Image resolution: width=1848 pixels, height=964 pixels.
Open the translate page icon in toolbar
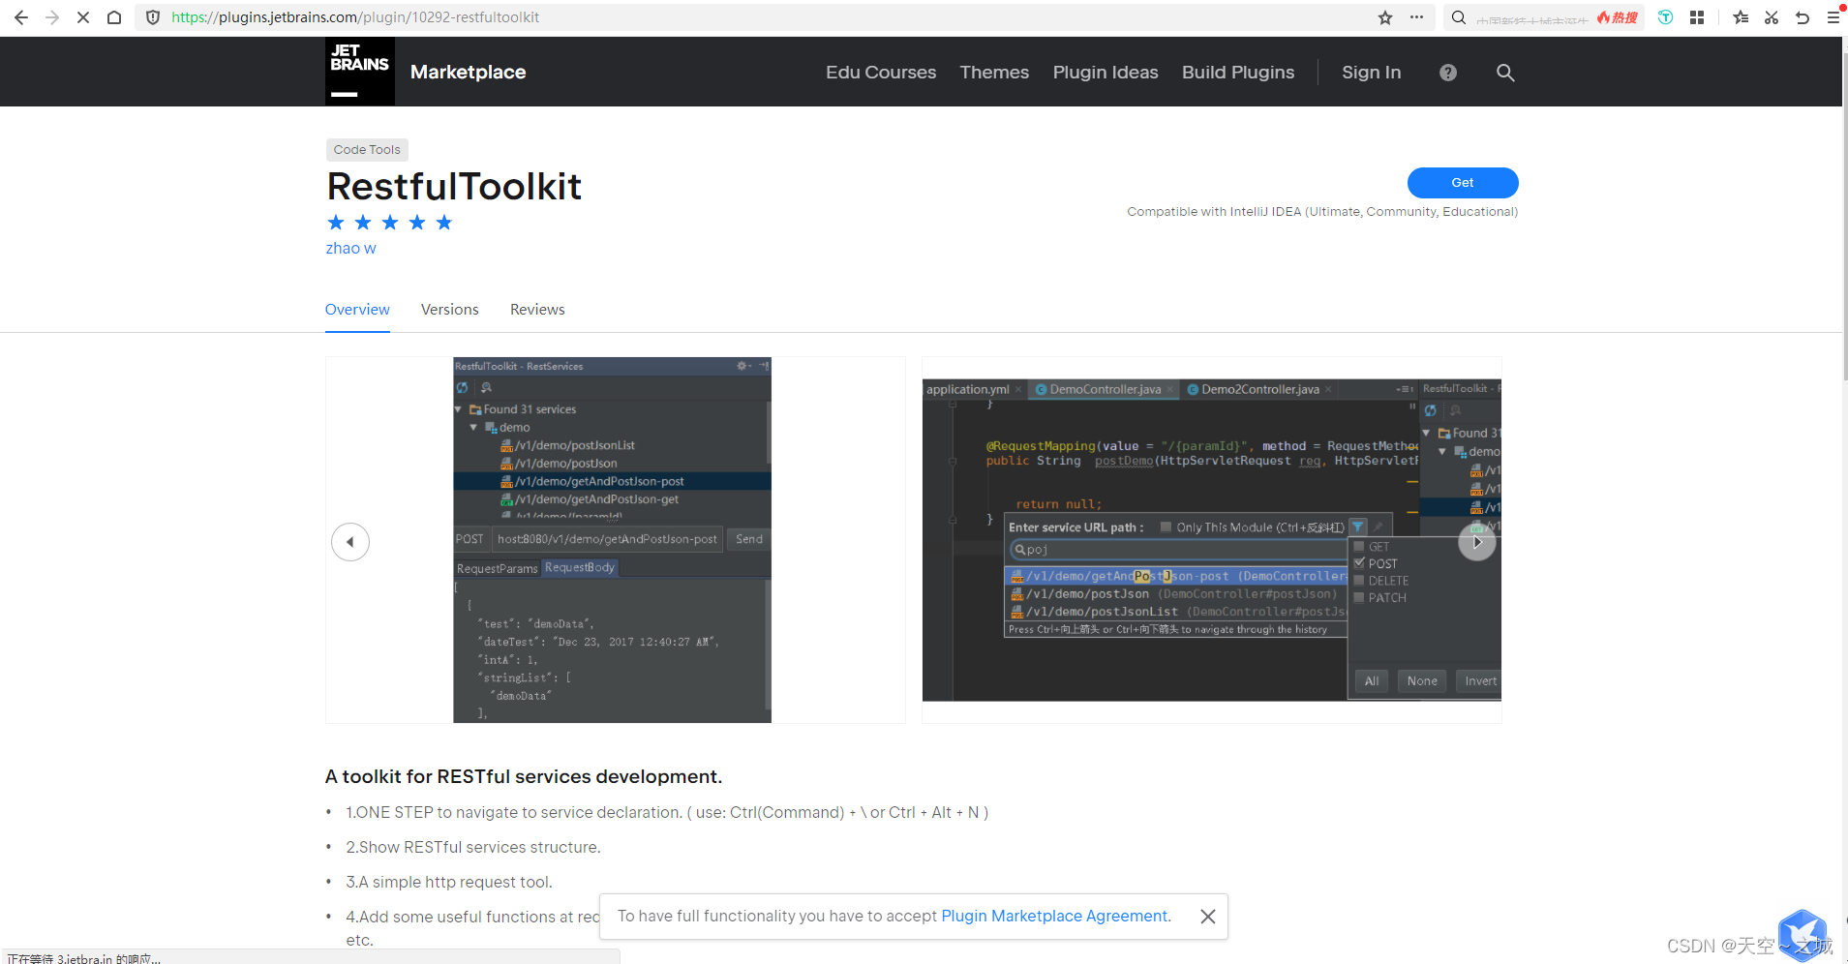(1664, 16)
